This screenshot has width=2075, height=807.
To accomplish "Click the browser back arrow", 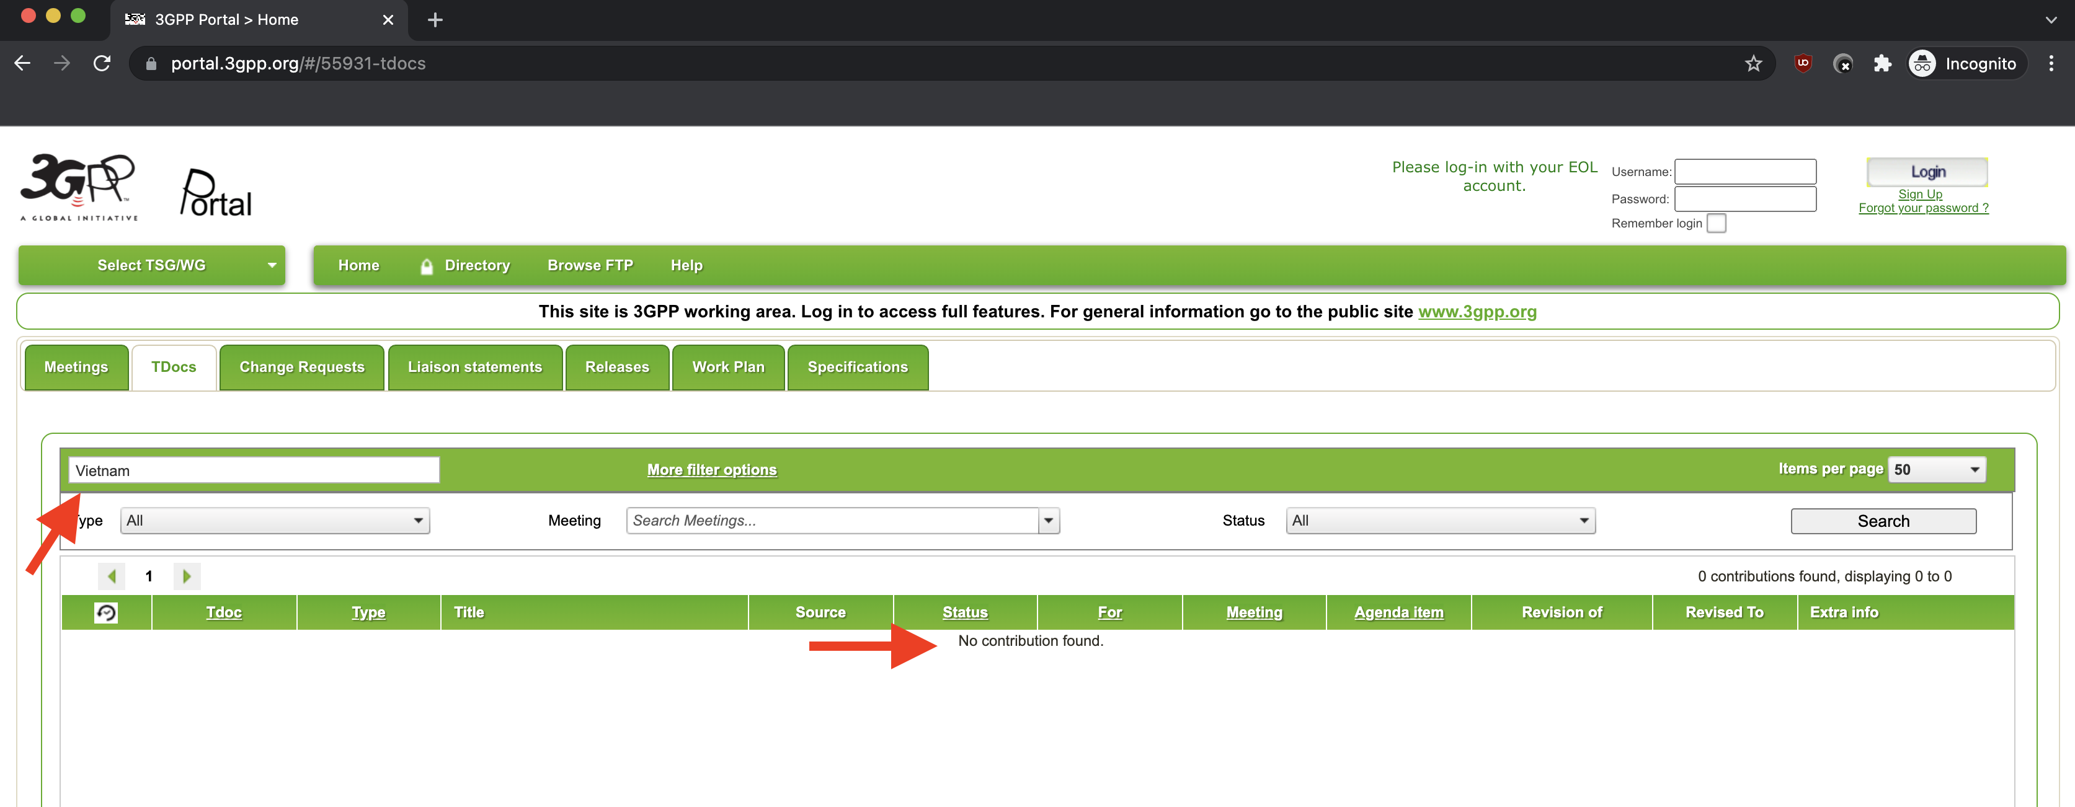I will point(22,63).
